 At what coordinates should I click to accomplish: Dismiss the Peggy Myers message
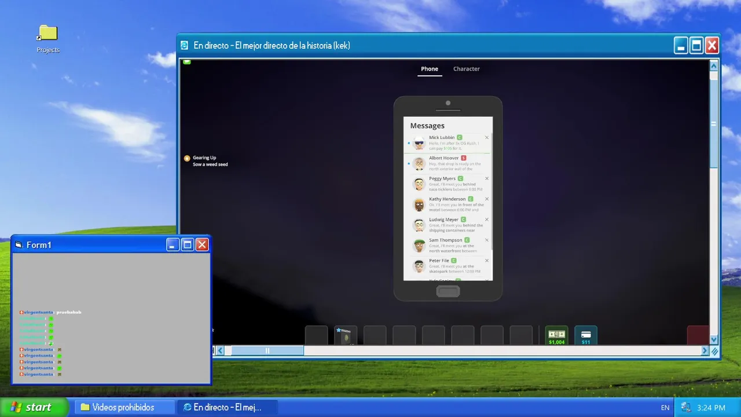click(x=487, y=178)
